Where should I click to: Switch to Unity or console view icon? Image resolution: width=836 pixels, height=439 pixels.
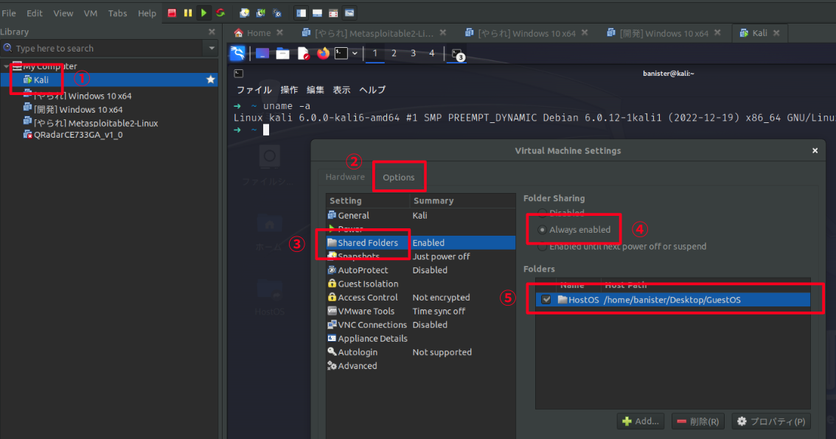tap(349, 13)
